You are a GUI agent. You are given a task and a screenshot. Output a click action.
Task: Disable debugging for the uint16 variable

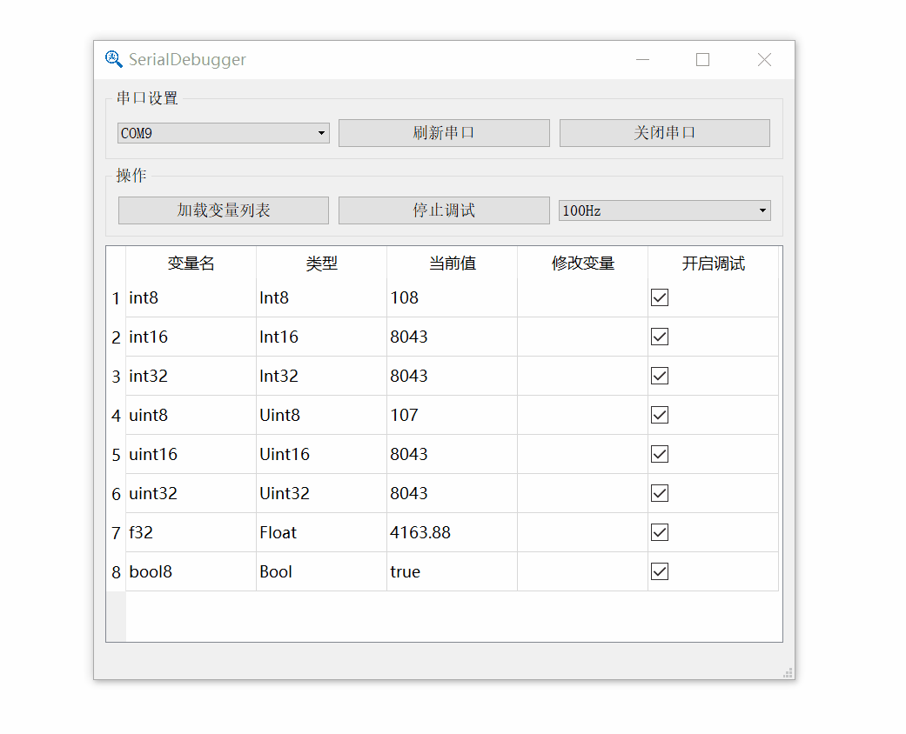(x=660, y=454)
